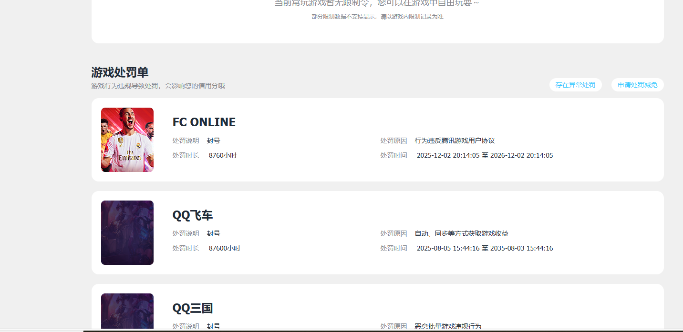Click 处罚原因 label in QQ飞车 card

pos(394,233)
